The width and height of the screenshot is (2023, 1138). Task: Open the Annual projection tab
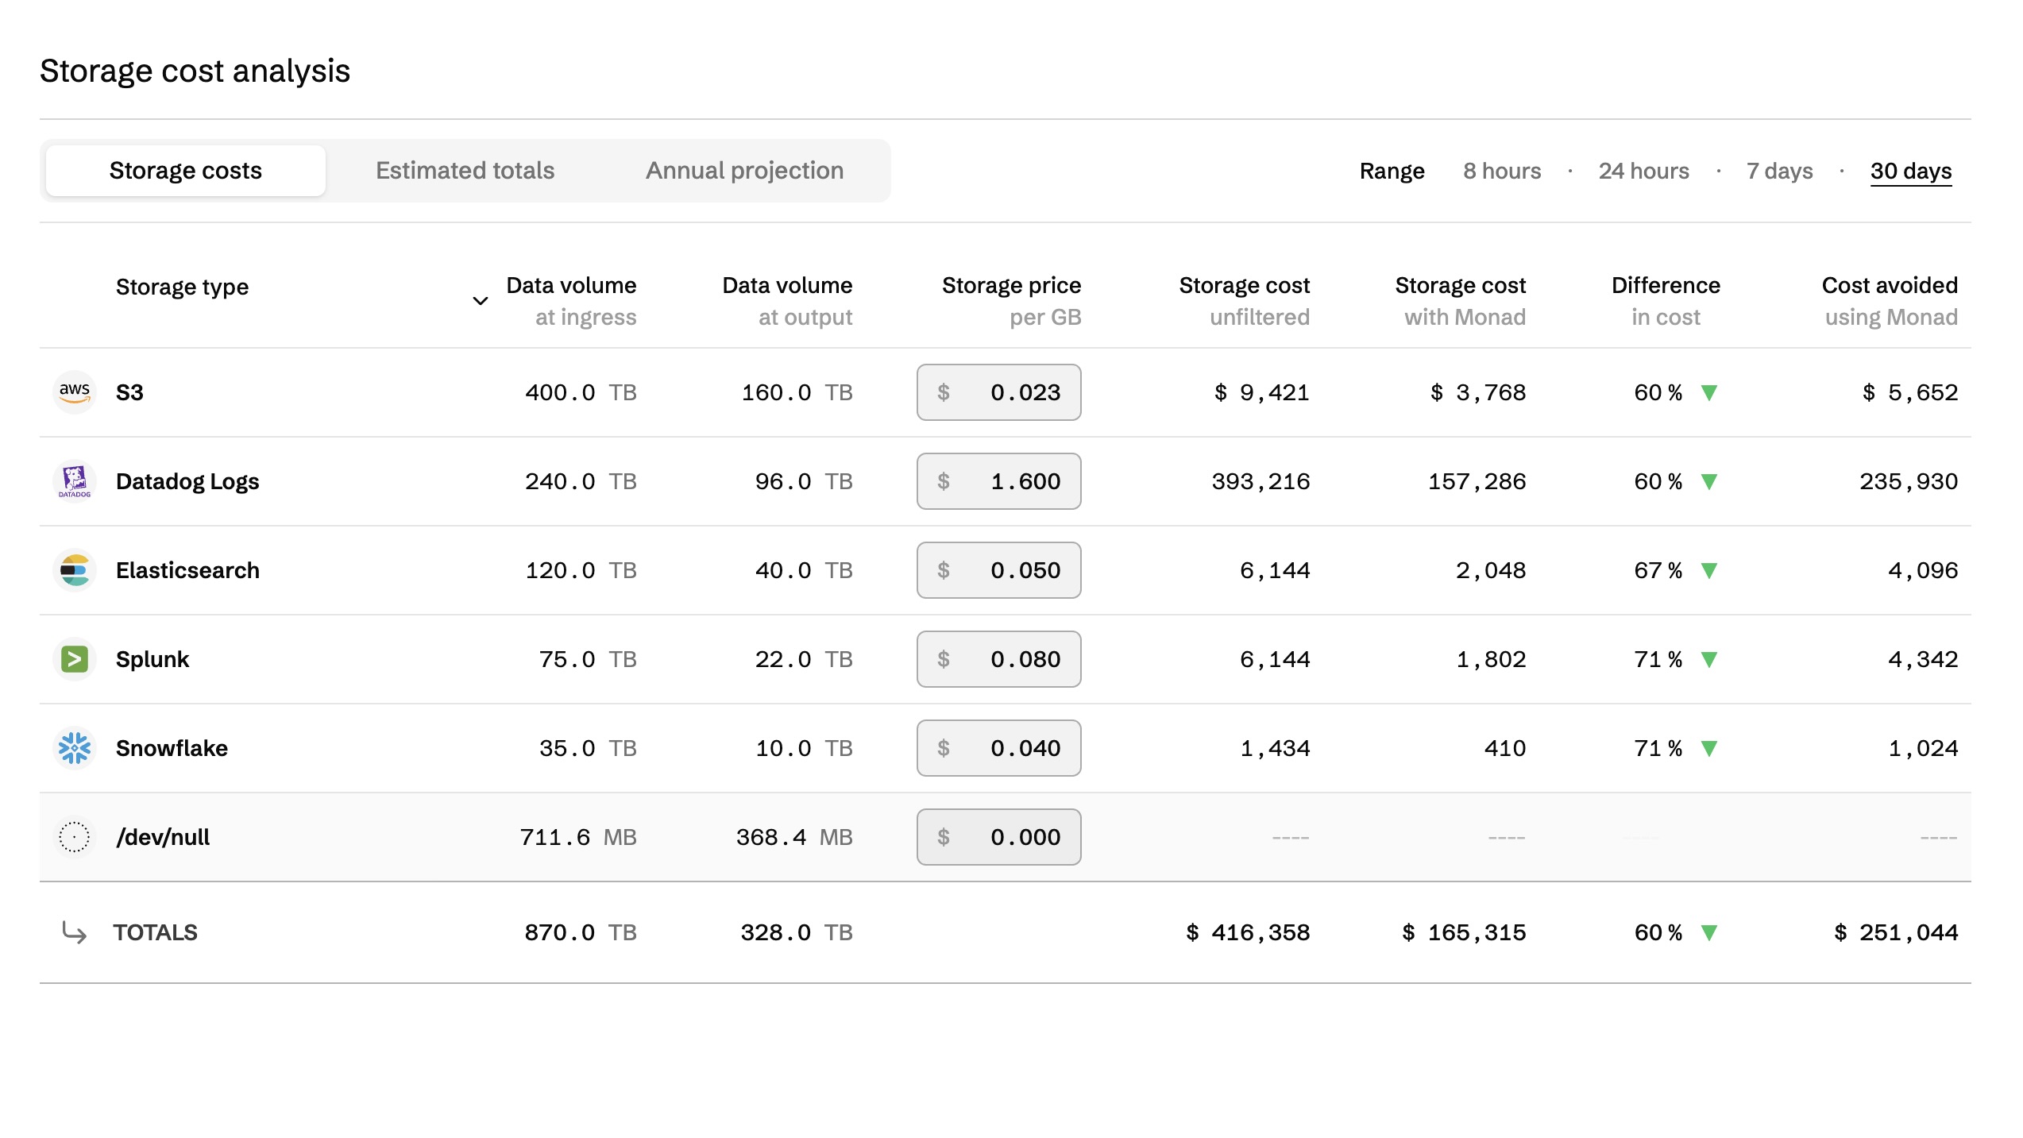[x=745, y=170]
